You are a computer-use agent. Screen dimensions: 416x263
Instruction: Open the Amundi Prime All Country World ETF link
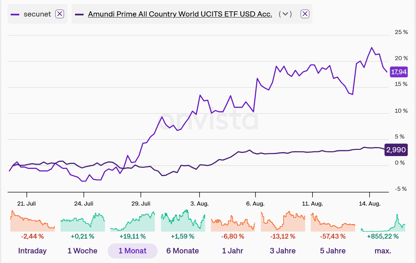180,14
